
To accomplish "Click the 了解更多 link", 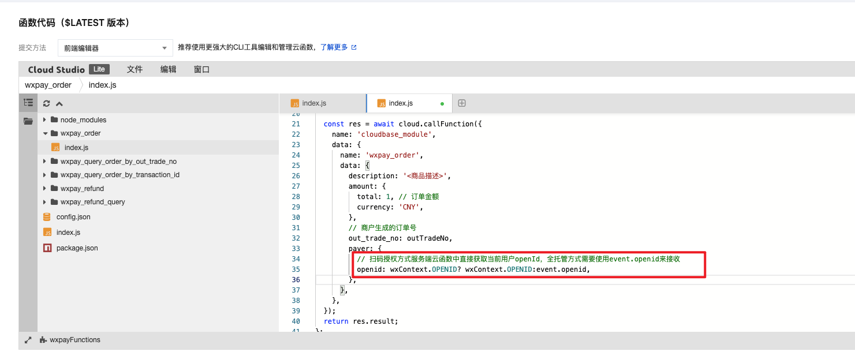I will click(334, 47).
